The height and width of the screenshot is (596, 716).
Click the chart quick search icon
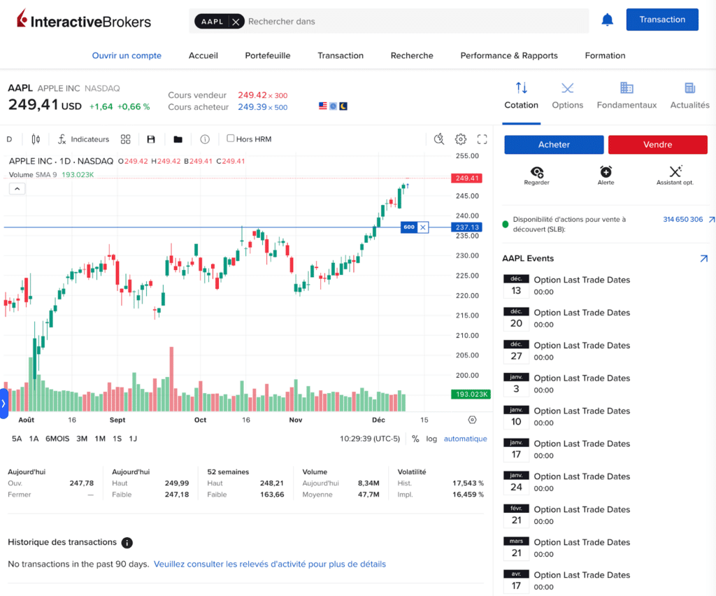pos(439,139)
